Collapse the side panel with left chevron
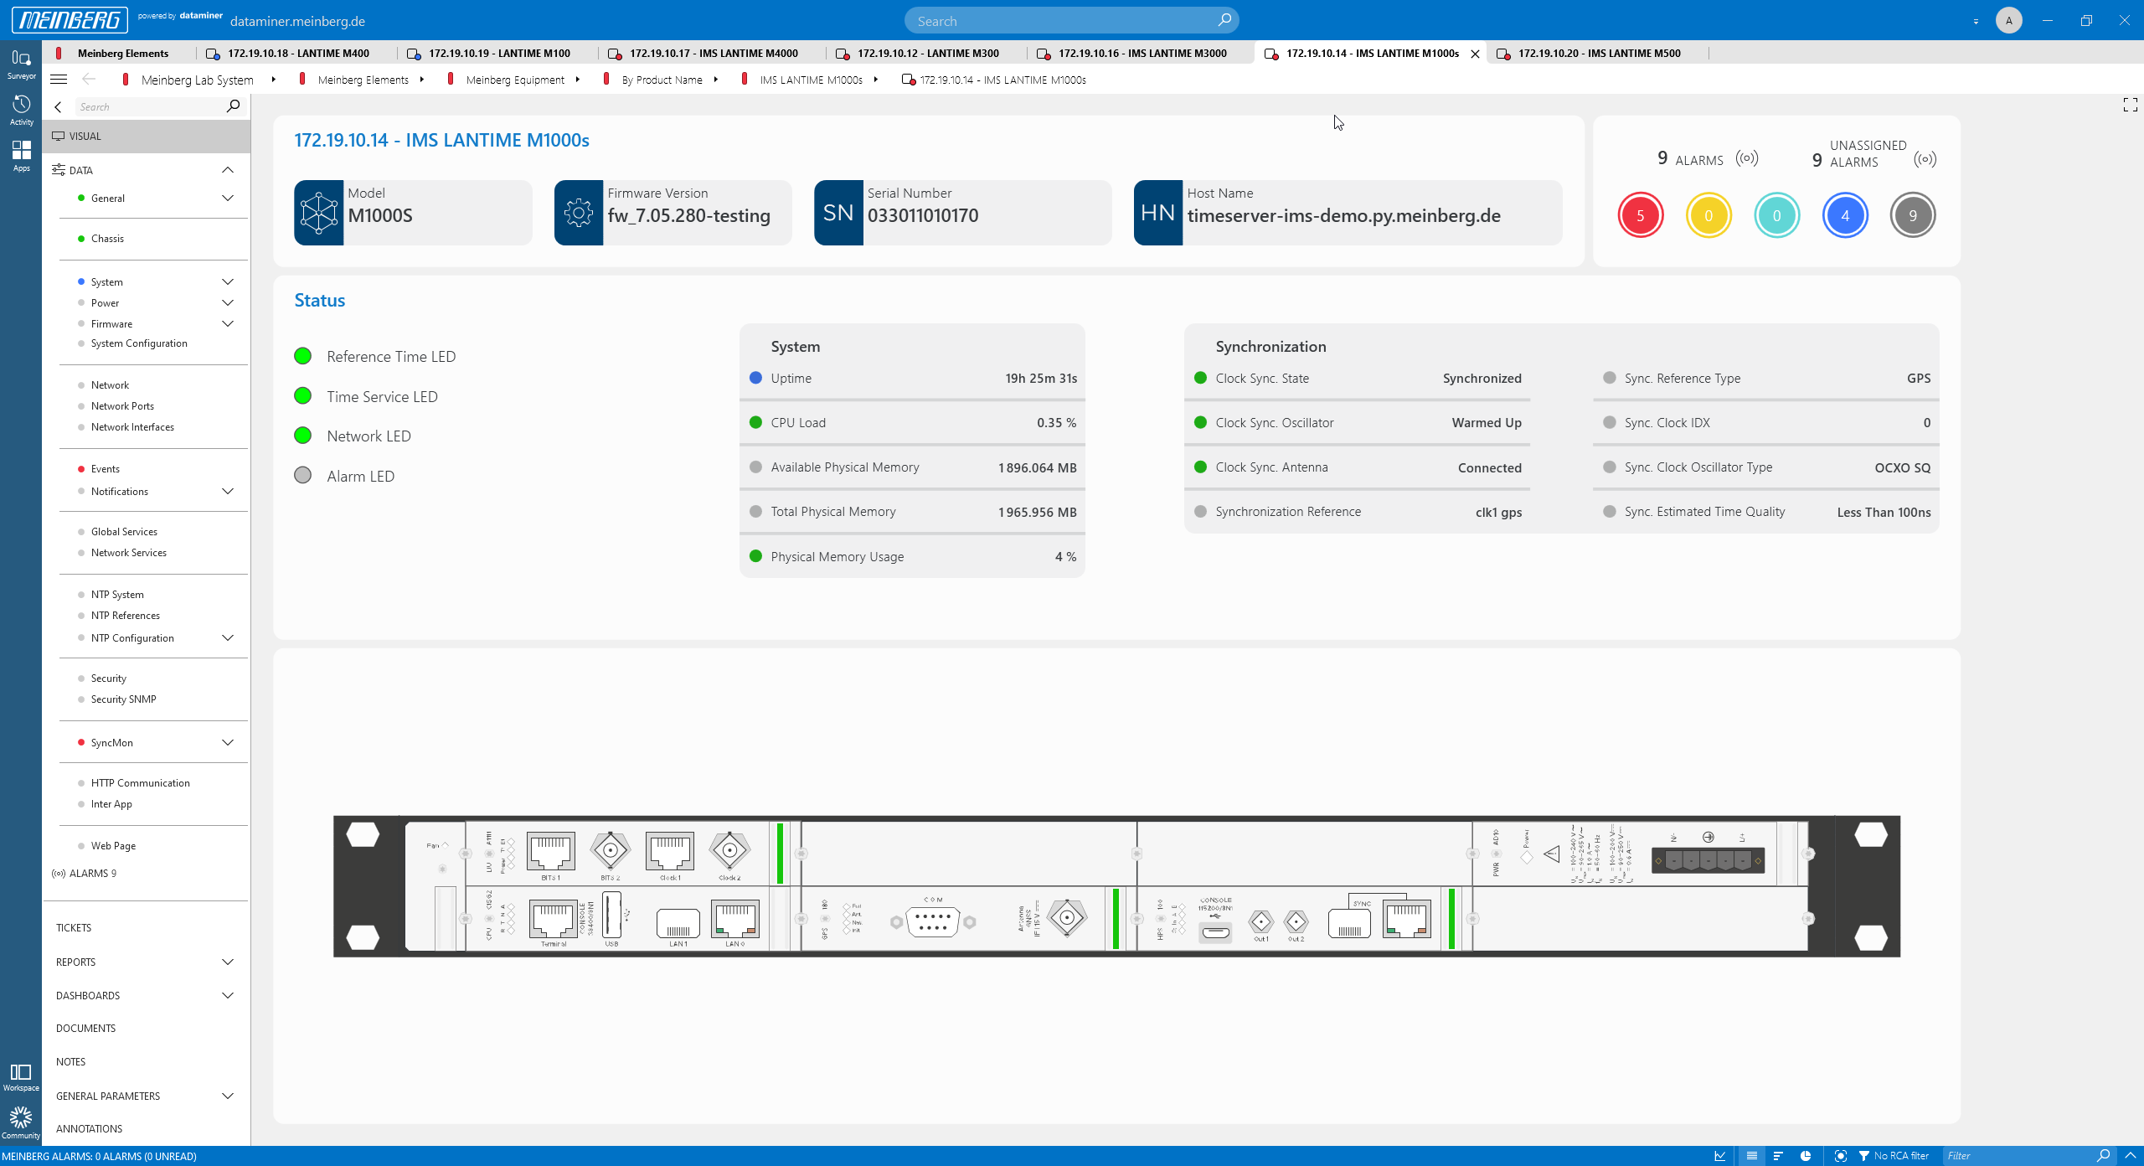 coord(58,107)
